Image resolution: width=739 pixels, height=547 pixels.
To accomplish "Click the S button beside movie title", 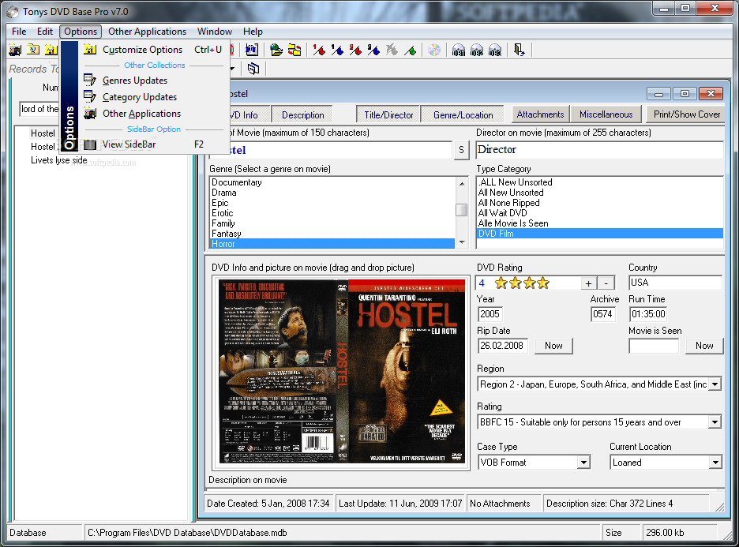I will coord(461,150).
